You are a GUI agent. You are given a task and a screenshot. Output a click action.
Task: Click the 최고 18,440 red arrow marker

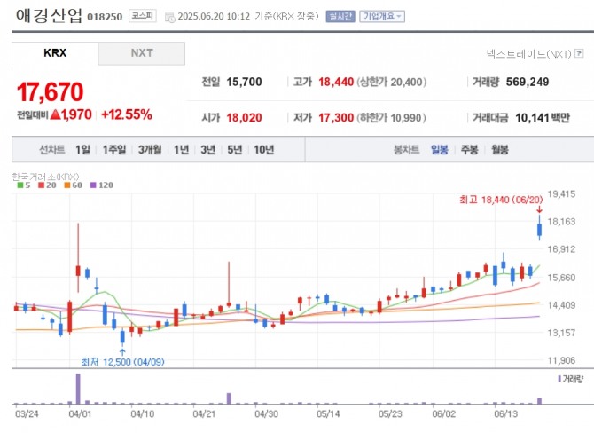539,210
